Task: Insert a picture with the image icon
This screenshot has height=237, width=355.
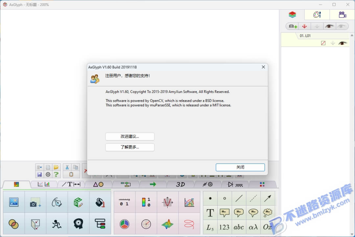Action: point(14,202)
